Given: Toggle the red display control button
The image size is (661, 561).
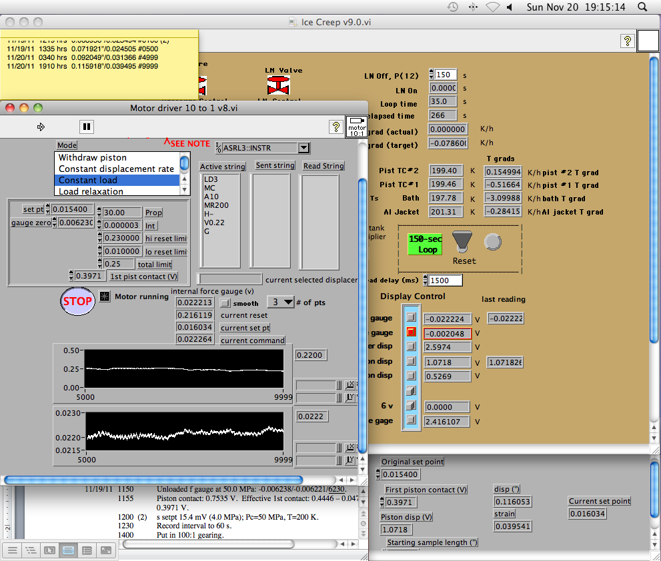Looking at the screenshot, I should pyautogui.click(x=412, y=332).
